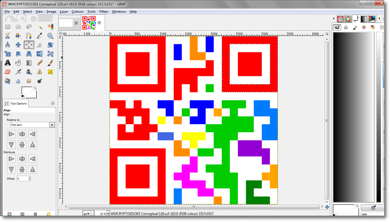Align target to horizontal centre
390x222 pixels.
click(x=22, y=134)
